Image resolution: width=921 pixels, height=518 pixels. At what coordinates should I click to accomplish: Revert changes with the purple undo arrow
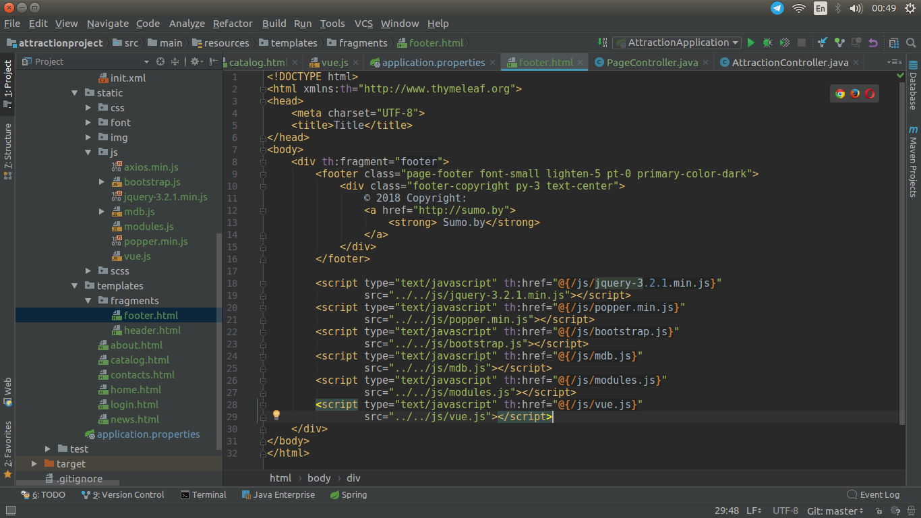(873, 42)
